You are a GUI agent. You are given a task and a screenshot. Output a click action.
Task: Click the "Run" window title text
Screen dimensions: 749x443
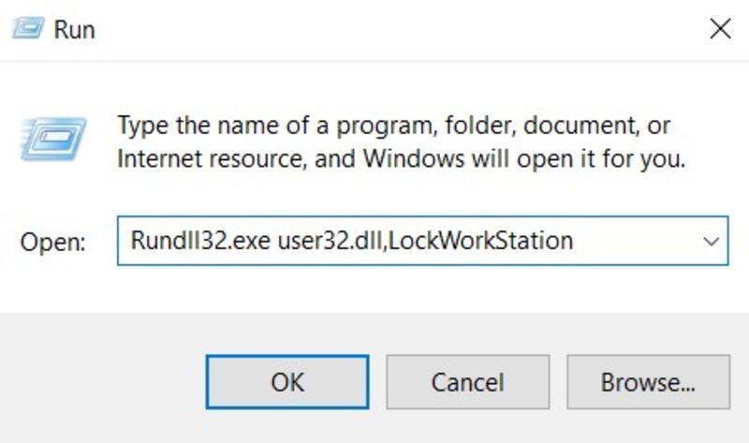point(74,30)
